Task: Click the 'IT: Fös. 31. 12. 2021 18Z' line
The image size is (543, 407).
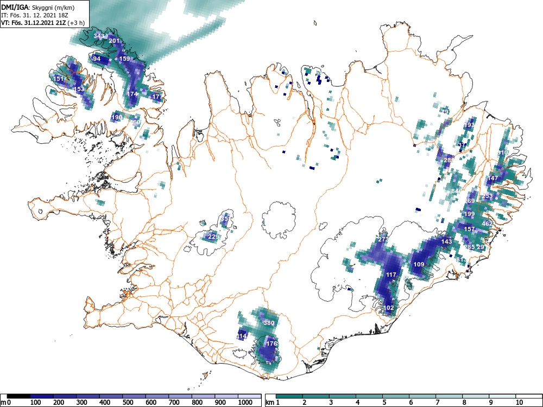Action: pos(36,15)
